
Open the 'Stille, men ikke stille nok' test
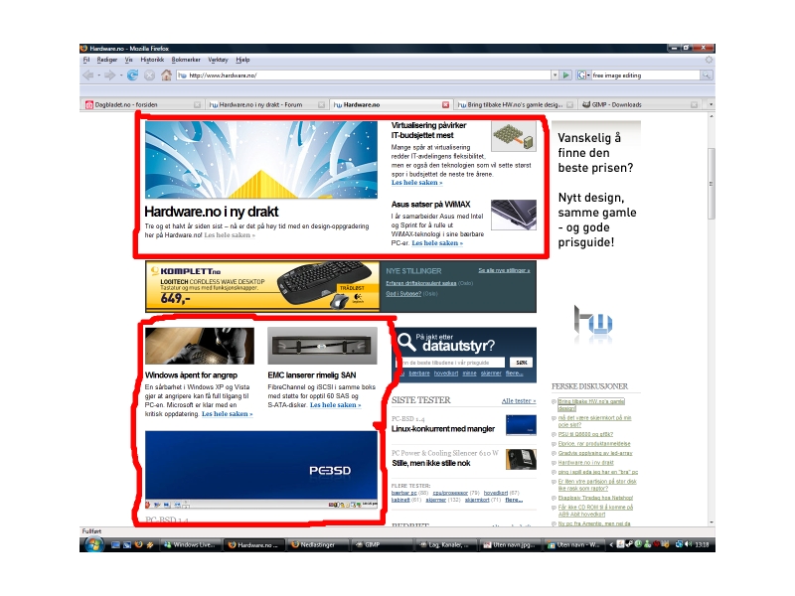click(x=431, y=463)
